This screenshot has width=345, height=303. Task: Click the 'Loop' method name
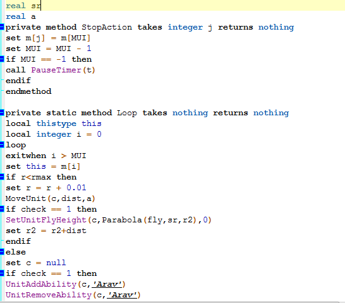pos(127,113)
